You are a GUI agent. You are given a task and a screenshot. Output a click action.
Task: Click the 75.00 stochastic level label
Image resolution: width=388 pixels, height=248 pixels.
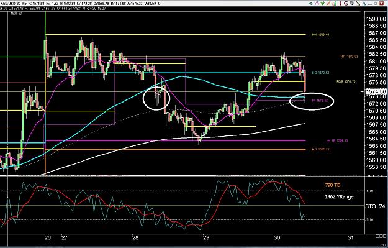369,191
